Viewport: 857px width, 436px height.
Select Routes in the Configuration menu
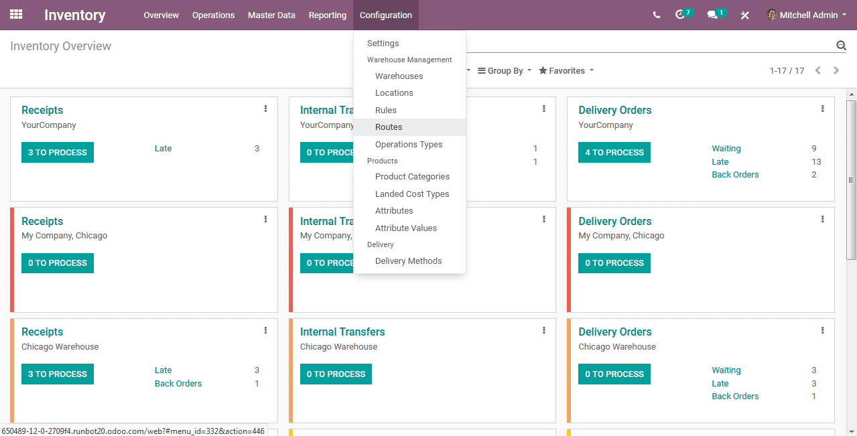tap(409, 127)
